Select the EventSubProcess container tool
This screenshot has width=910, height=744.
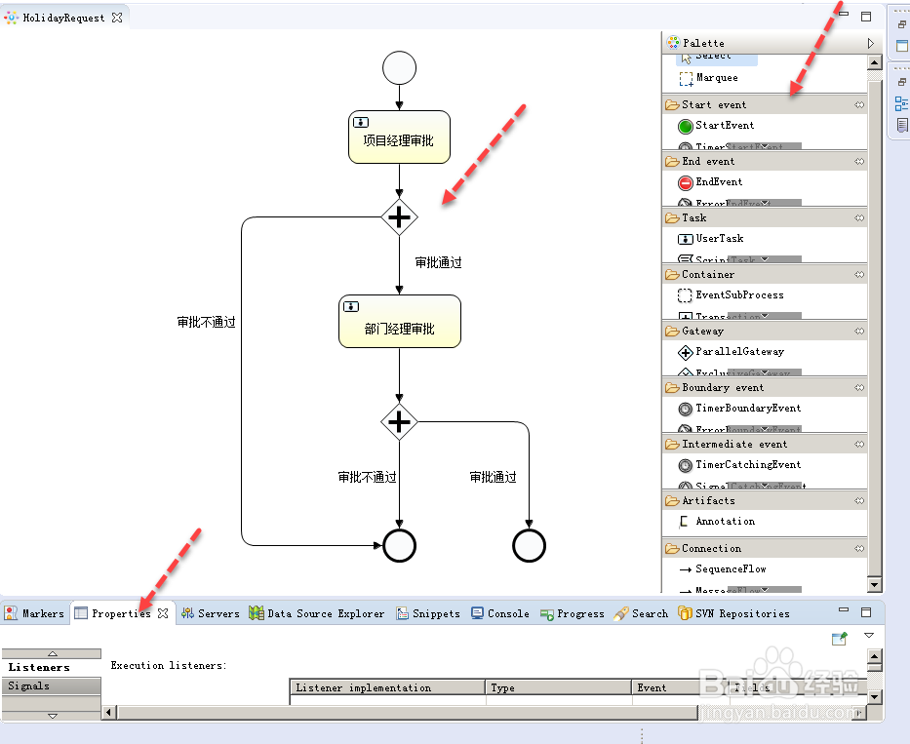click(741, 295)
